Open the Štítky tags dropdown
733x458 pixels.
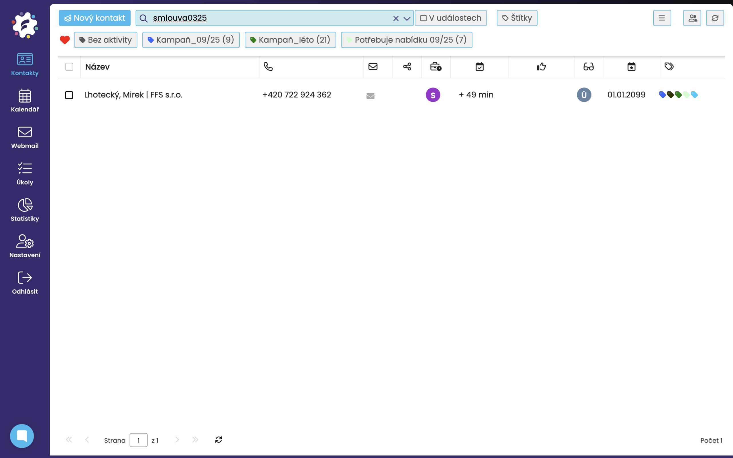coord(517,18)
